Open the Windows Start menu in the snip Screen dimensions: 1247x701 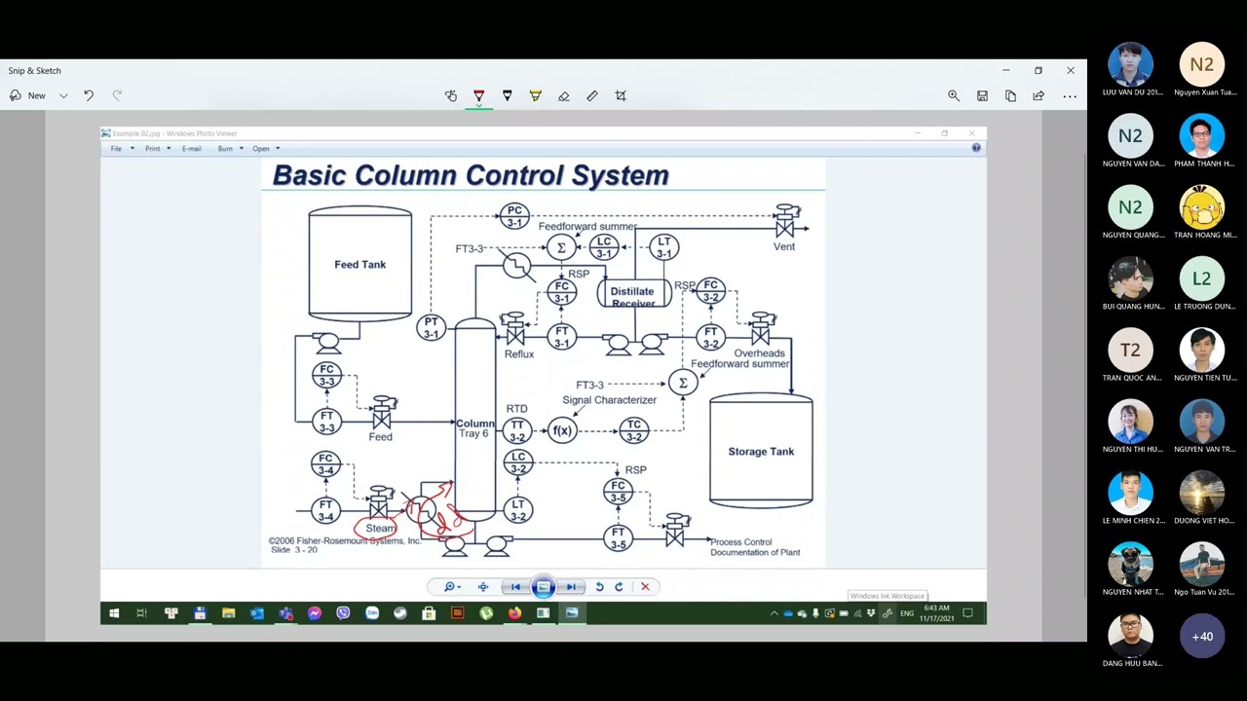tap(114, 612)
